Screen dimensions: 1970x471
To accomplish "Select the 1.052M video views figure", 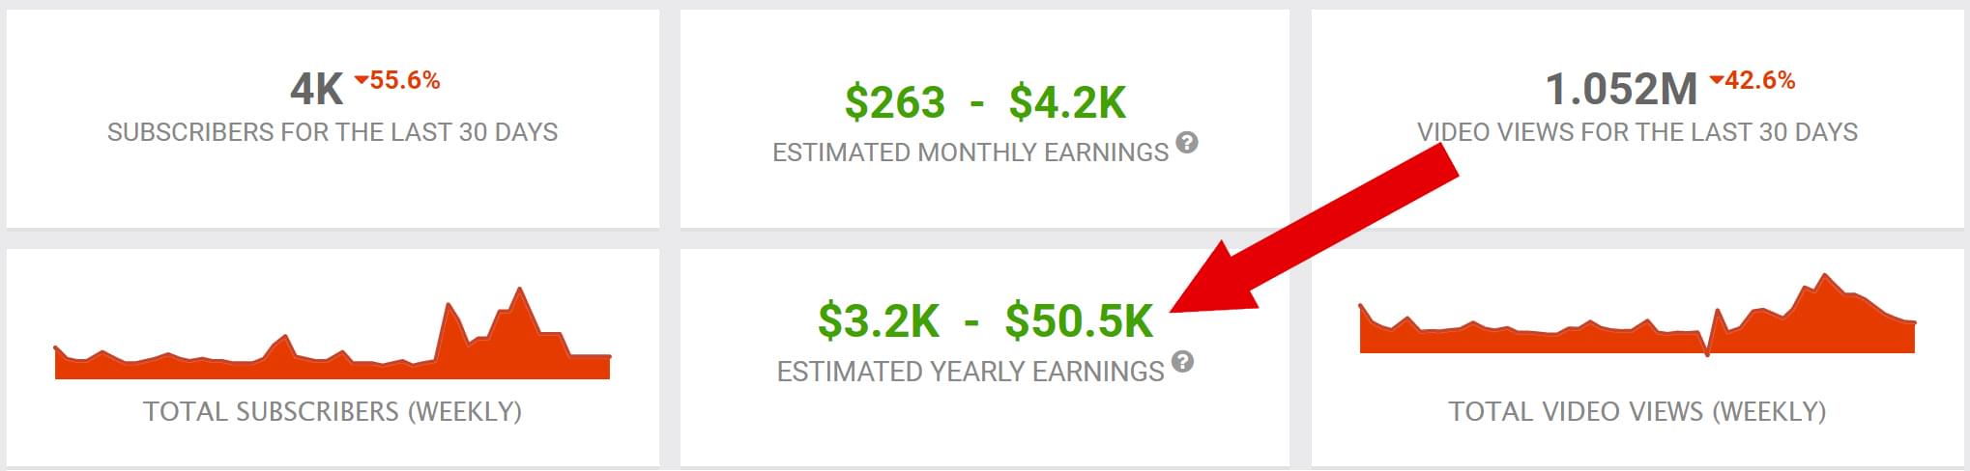I will 1621,90.
